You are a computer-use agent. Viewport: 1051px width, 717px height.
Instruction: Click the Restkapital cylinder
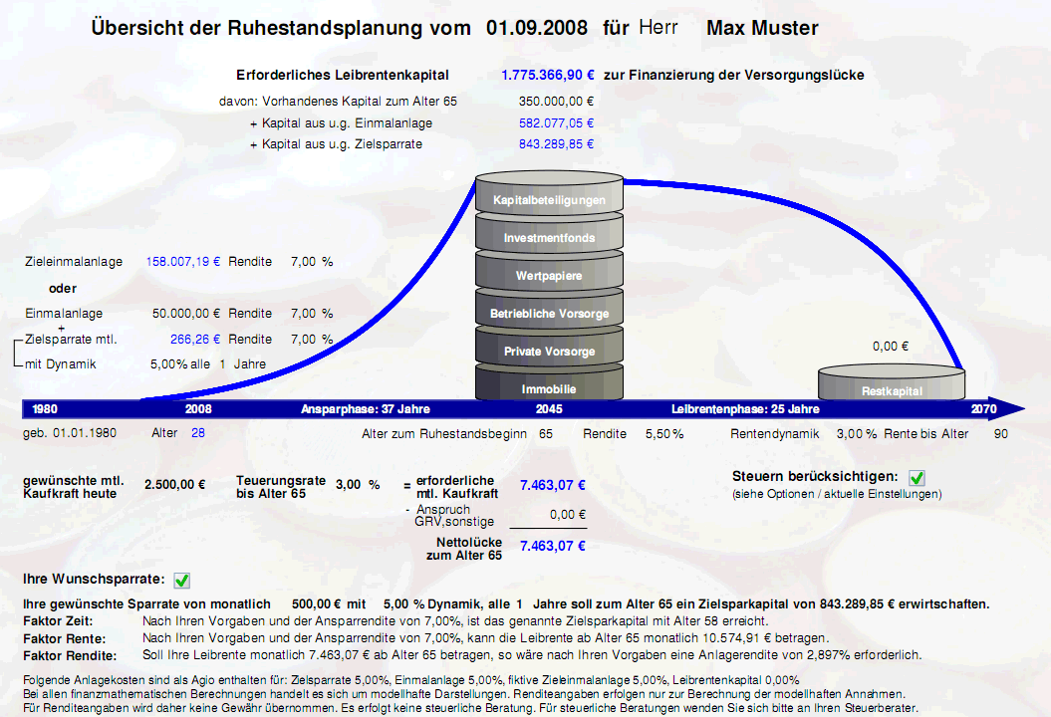click(892, 384)
